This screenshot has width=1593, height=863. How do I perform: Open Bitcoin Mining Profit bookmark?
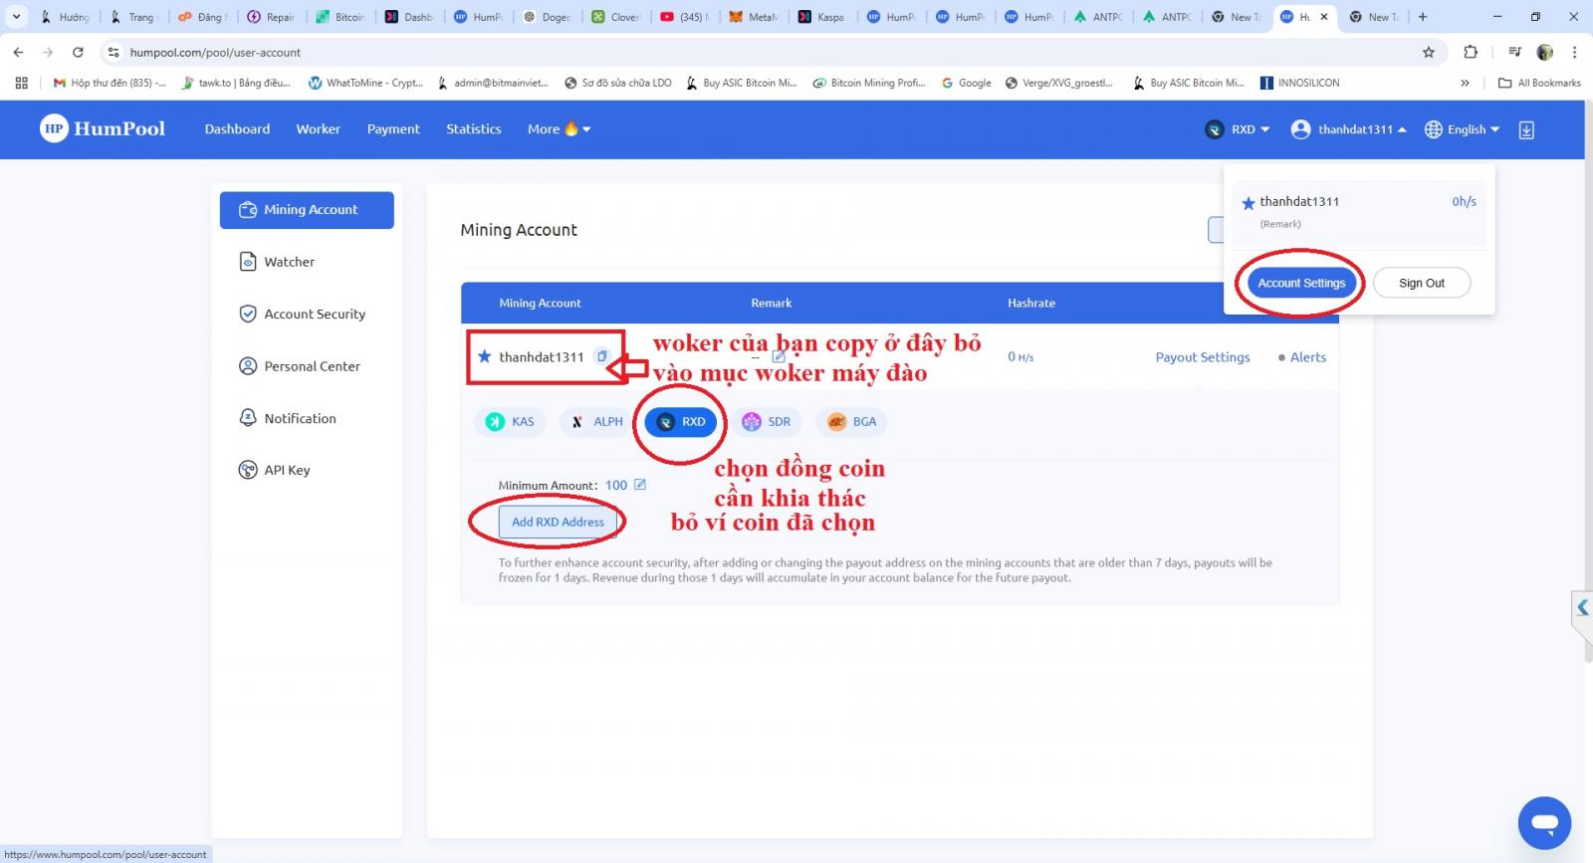[x=869, y=83]
